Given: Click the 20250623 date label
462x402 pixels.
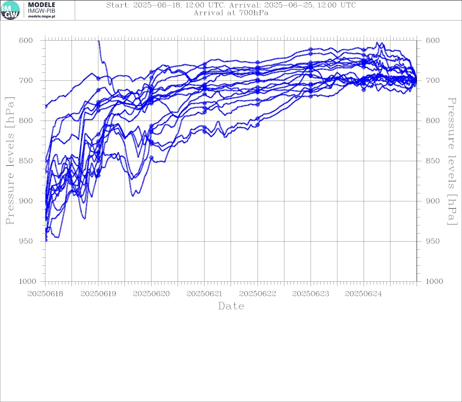Looking at the screenshot, I should pyautogui.click(x=311, y=294).
